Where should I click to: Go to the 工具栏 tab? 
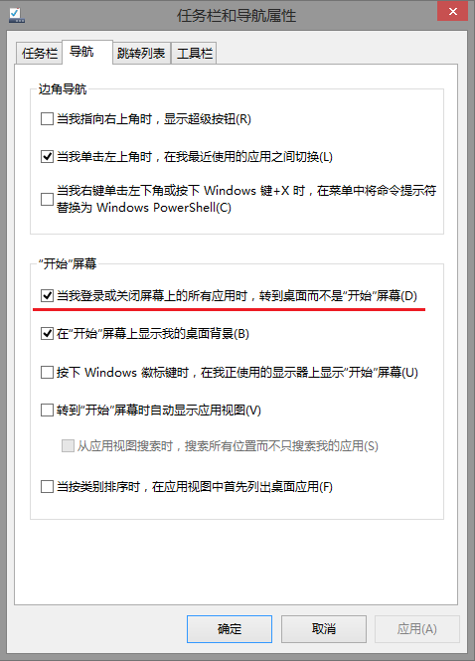(195, 53)
